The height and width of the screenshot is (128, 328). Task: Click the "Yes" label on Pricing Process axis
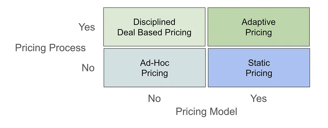pyautogui.click(x=87, y=27)
